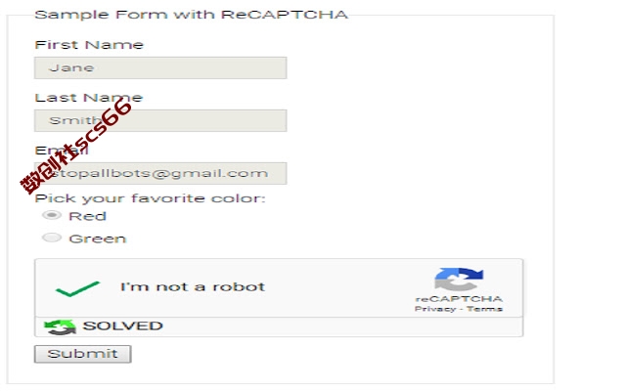Click the First Name label
This screenshot has width=626, height=391.
tap(89, 45)
